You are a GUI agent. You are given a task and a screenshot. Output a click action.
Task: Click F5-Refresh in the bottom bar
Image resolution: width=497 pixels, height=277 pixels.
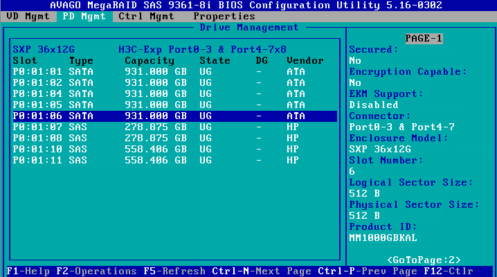(x=174, y=271)
